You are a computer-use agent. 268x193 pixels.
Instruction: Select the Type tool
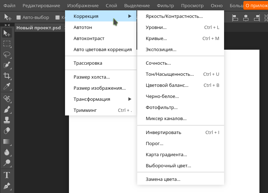click(7, 175)
